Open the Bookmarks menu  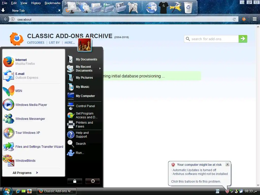point(52,3)
